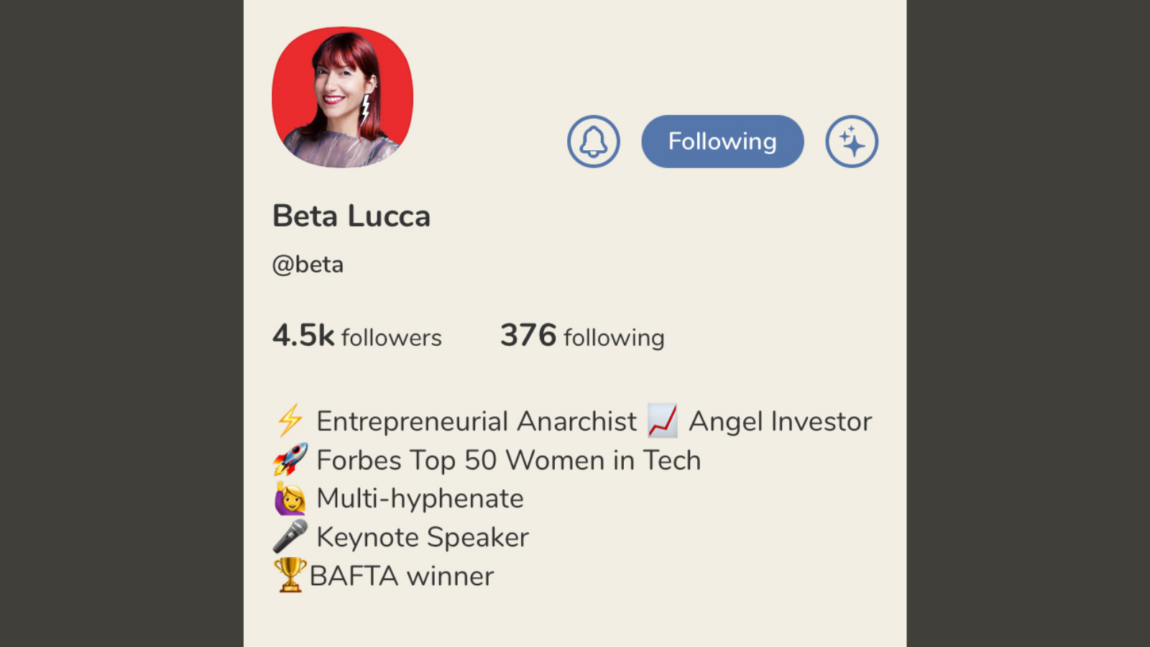Click the chart emoji before Angel Investor

click(662, 421)
